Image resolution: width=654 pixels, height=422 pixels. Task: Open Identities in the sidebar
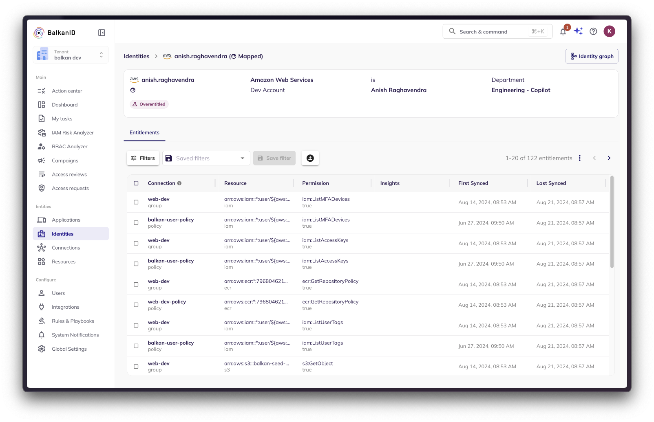(71, 234)
